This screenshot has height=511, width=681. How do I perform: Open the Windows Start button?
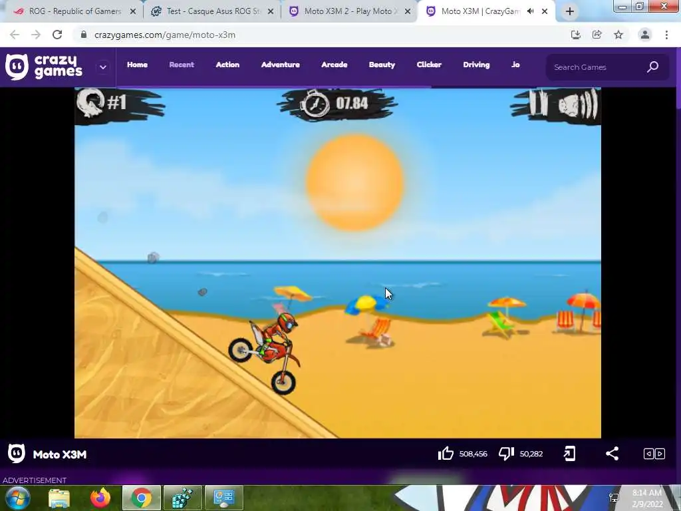click(18, 498)
